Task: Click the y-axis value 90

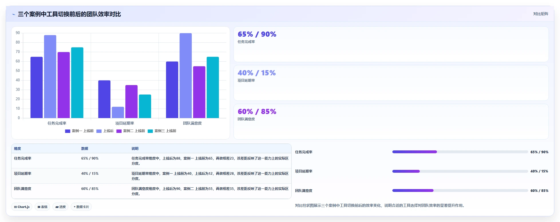Action: pyautogui.click(x=18, y=33)
